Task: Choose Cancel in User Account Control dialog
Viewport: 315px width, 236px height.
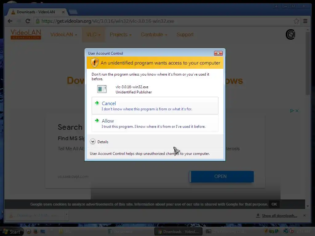Action: [155, 106]
